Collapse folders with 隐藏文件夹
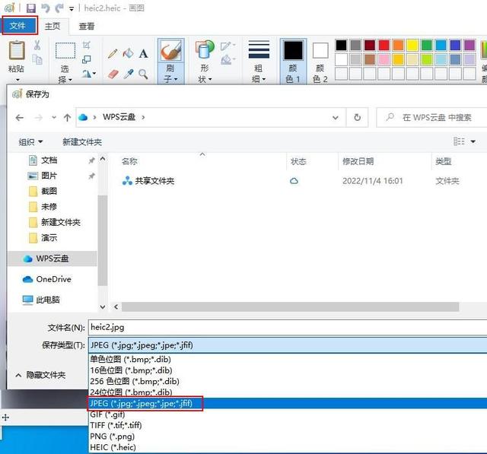The image size is (487, 454). click(x=40, y=375)
